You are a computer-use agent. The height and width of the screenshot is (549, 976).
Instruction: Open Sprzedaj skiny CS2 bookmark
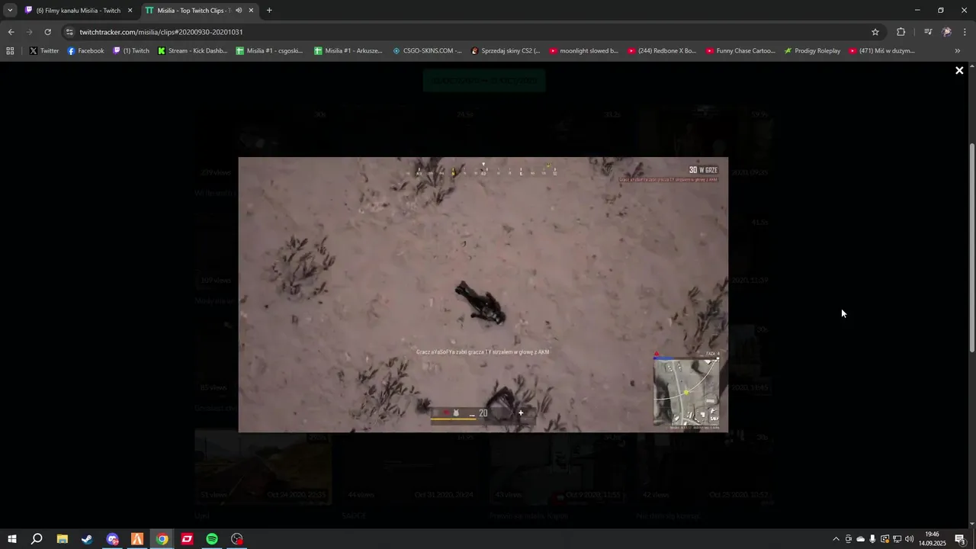pos(506,51)
